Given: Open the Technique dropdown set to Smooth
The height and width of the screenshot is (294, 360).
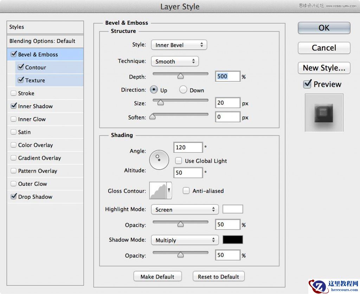Looking at the screenshot, I should [x=175, y=61].
